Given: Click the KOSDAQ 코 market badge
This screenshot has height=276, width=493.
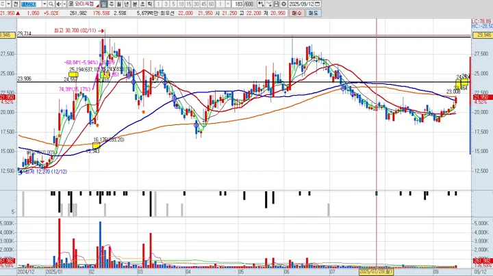Looking at the screenshot, I should [x=71, y=4].
